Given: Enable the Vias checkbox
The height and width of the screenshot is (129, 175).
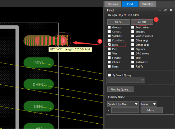Looking at the screenshot, I should (109, 53).
